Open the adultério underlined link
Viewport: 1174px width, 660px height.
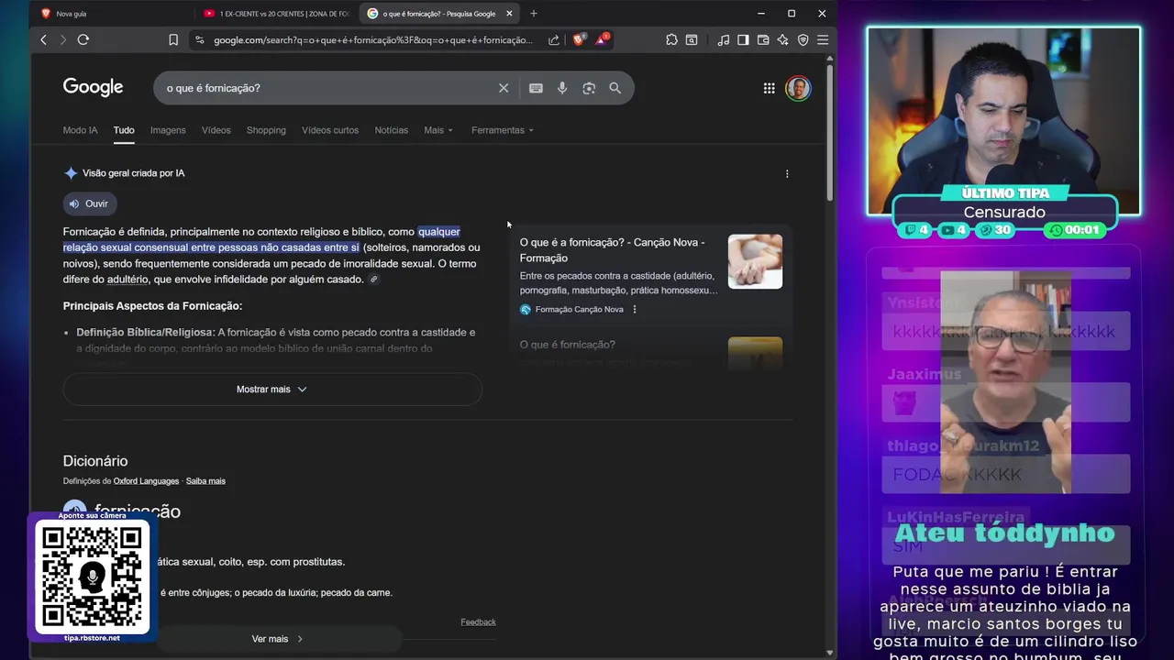(x=127, y=280)
